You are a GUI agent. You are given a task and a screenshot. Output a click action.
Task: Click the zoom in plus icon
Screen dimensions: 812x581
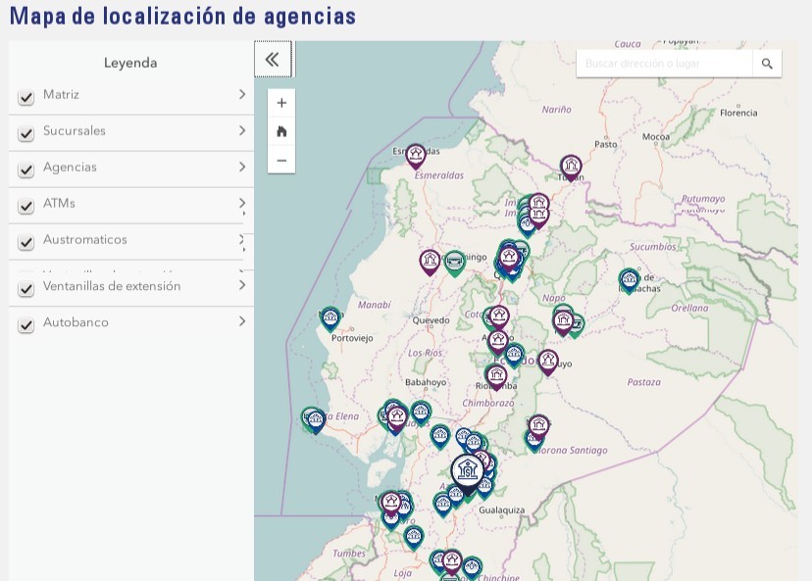point(281,102)
